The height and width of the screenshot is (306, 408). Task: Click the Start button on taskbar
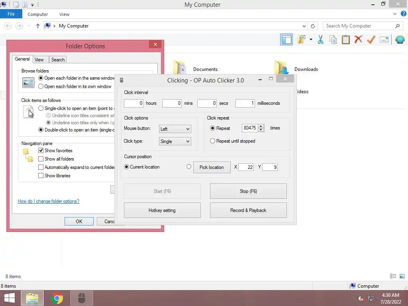point(10,298)
